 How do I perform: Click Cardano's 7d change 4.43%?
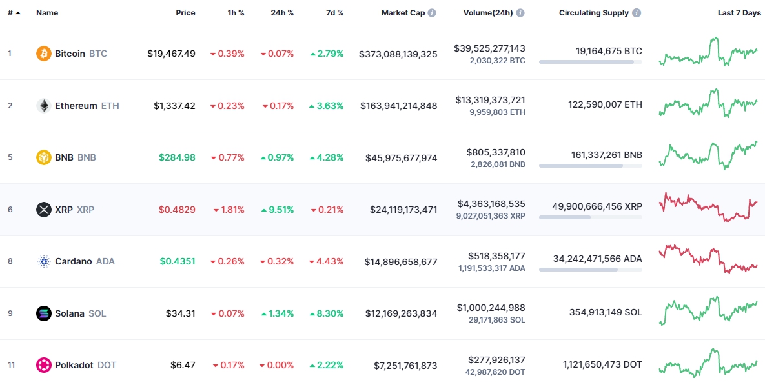(x=327, y=261)
